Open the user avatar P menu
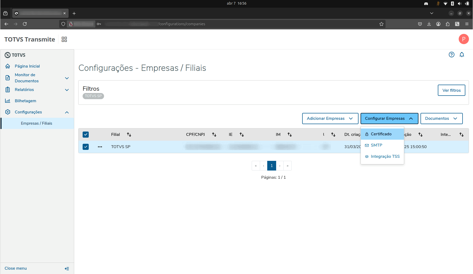The height and width of the screenshot is (274, 473). (x=464, y=39)
